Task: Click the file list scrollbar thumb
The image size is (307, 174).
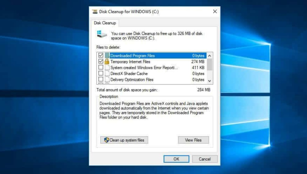Action: [x=210, y=64]
